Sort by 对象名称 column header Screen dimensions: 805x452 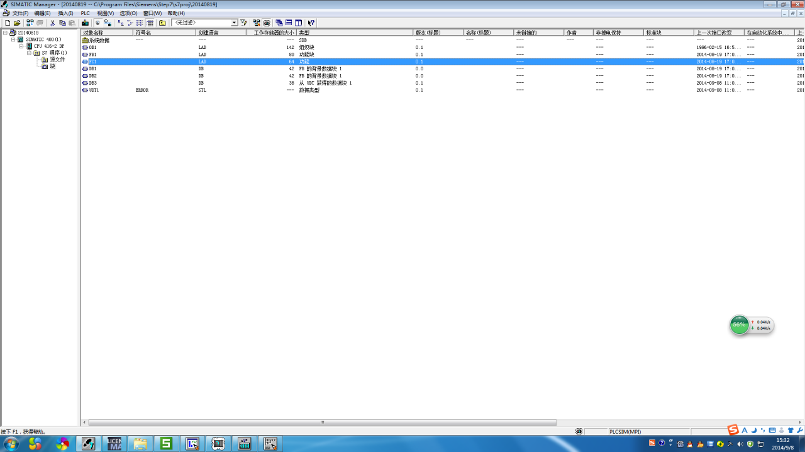tap(107, 33)
